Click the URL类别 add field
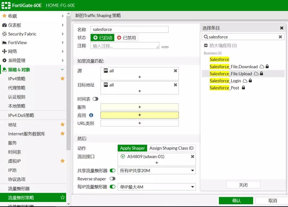Viewport: 288px width, 207px height. 139,123
